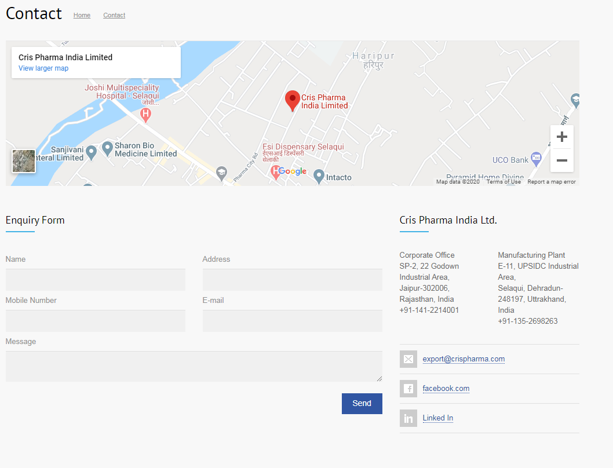Click the Mobile Number field
Screen dimensions: 613x468
tap(96, 321)
